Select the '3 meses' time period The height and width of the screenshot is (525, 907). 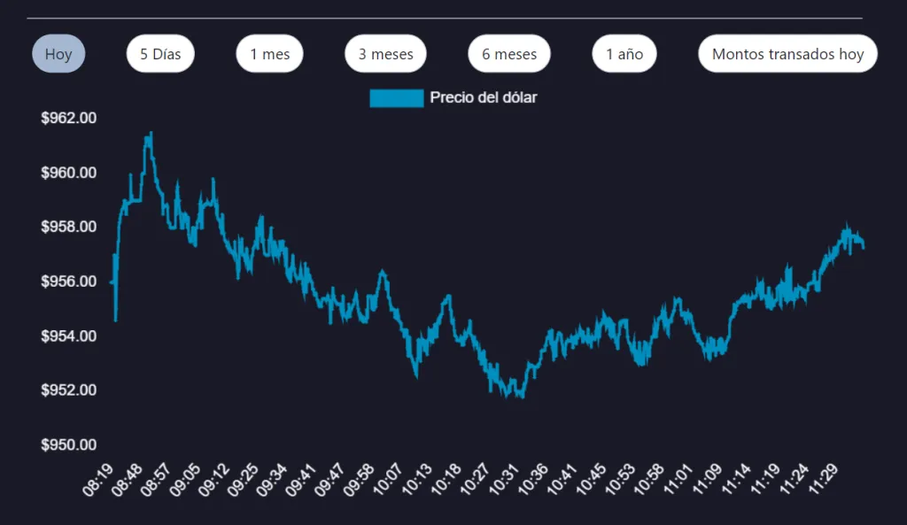[x=385, y=53]
